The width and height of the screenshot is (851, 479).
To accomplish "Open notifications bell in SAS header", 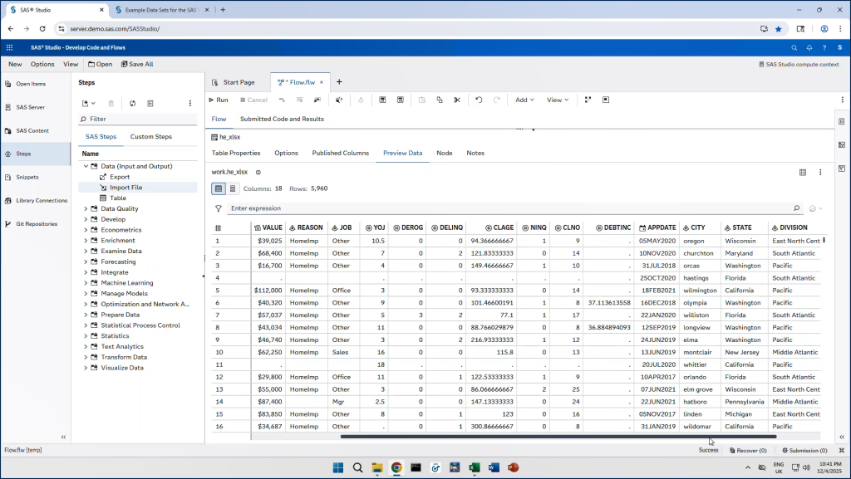I will pyautogui.click(x=809, y=47).
